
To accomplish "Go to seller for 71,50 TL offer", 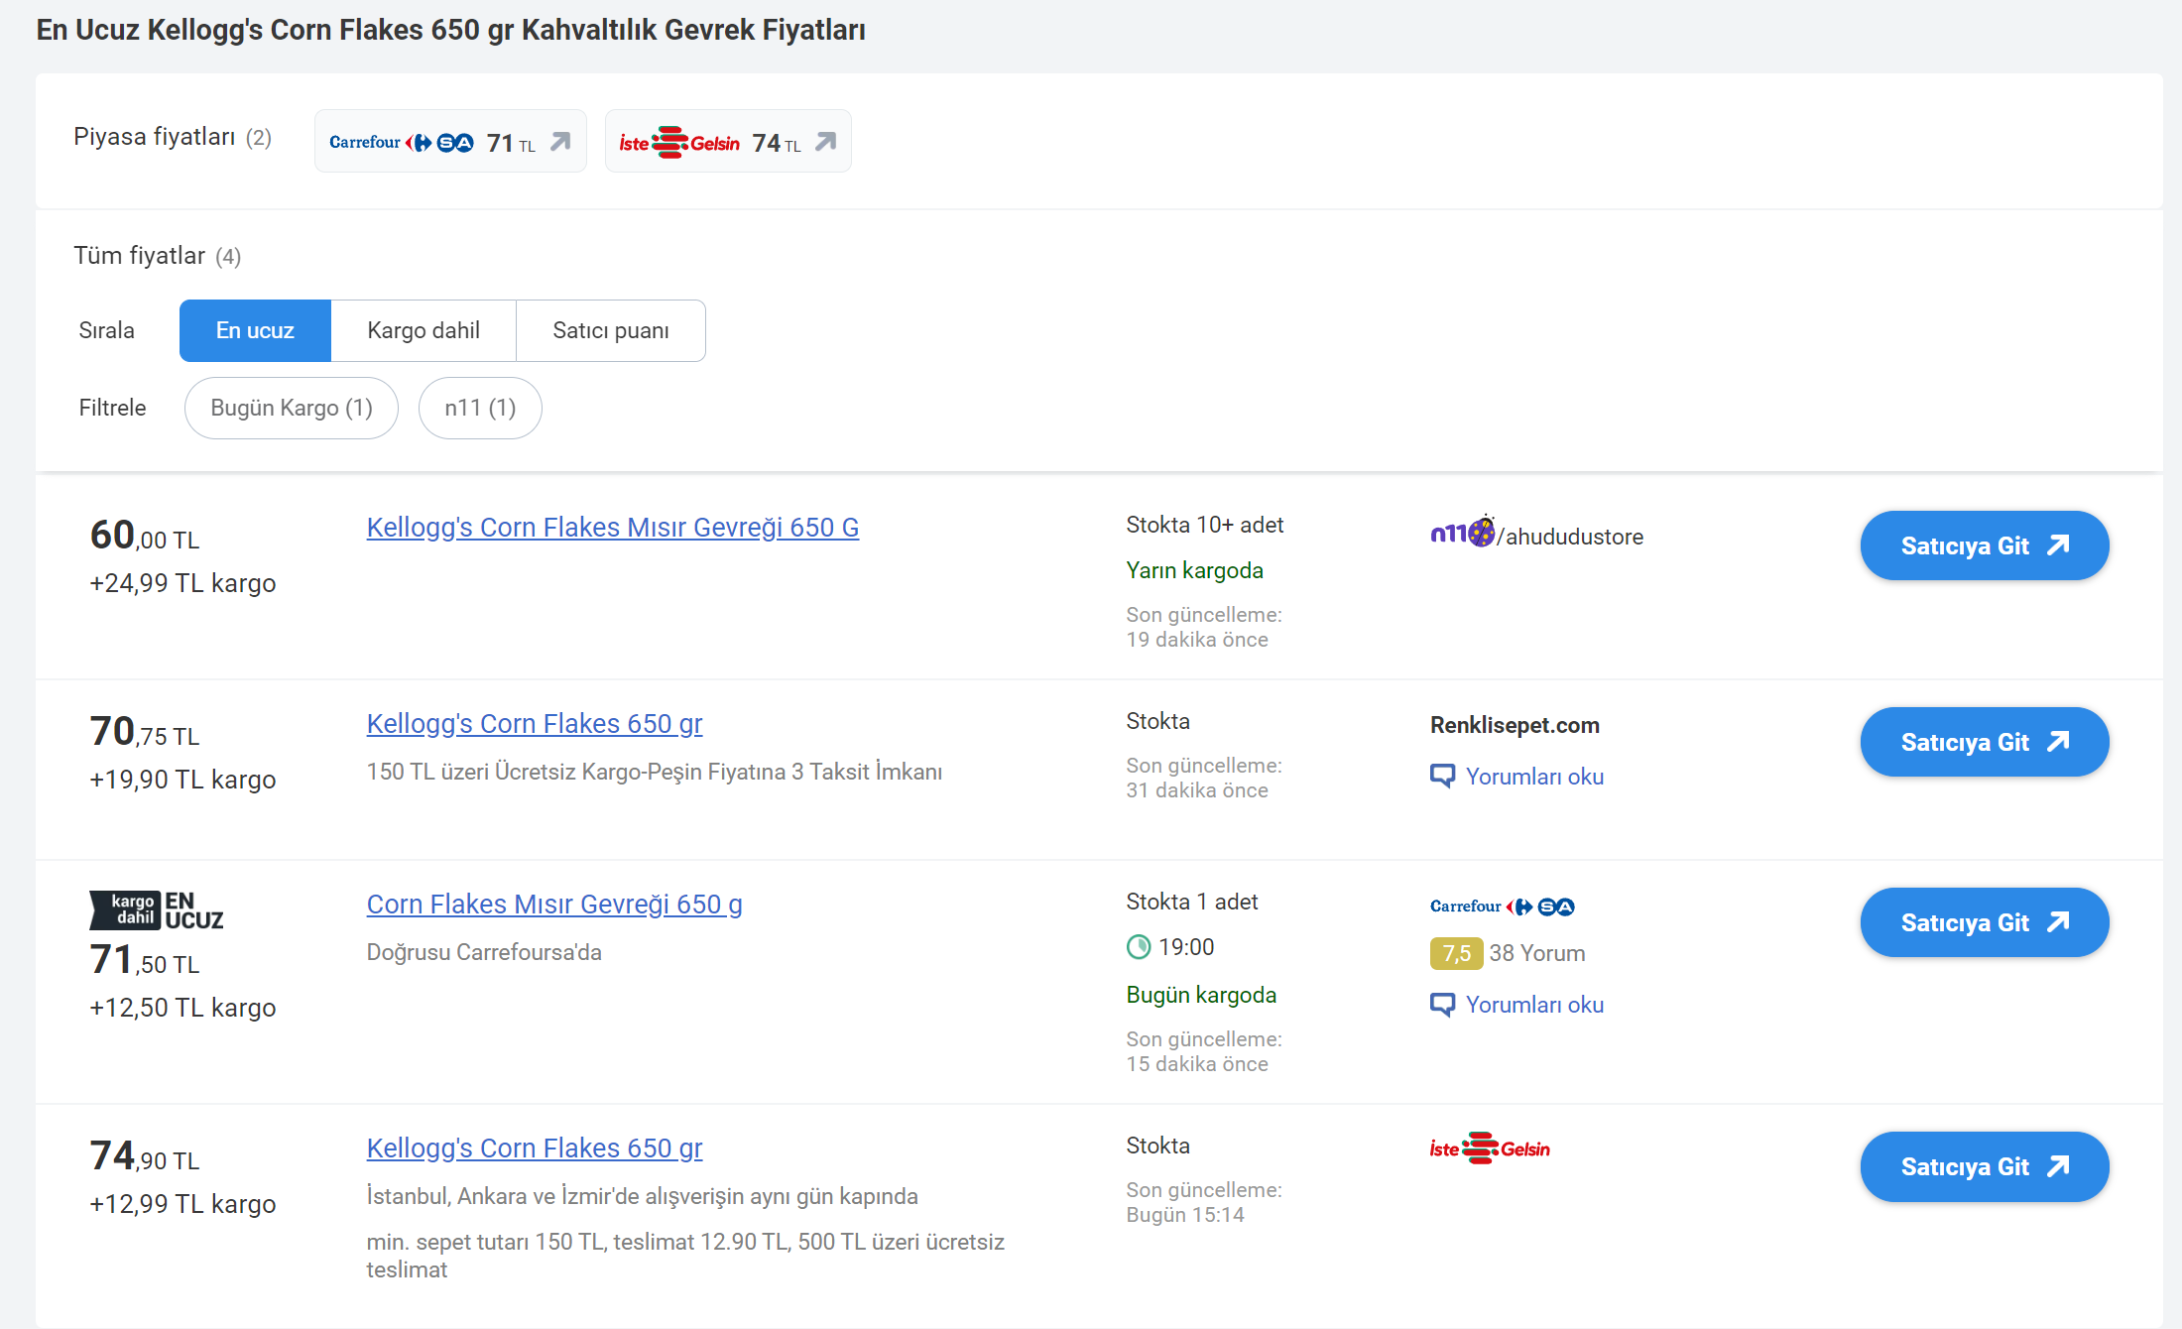I will pyautogui.click(x=1985, y=922).
